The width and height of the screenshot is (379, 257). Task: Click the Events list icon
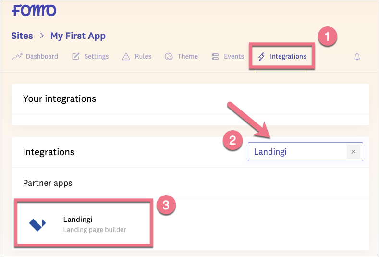[x=215, y=57]
